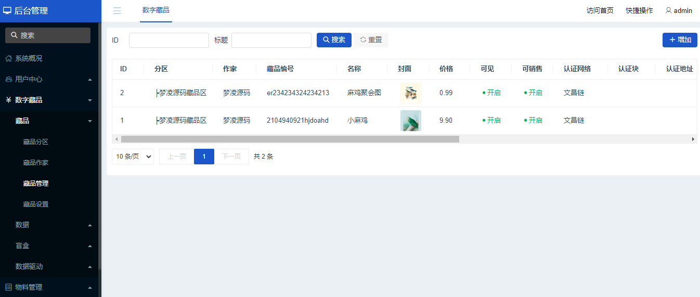Click the 用户中心 users icon
Screen dimensions: 700x297
(x=8, y=80)
